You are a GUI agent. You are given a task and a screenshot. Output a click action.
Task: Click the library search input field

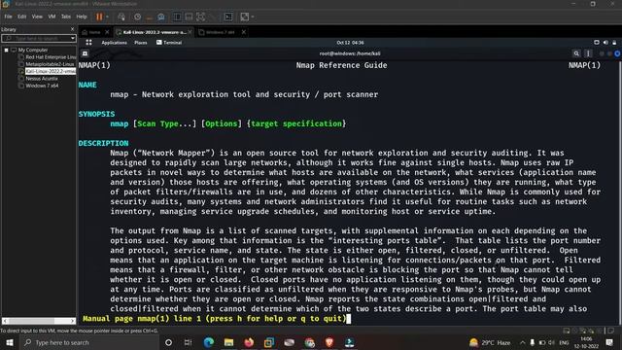(x=36, y=39)
